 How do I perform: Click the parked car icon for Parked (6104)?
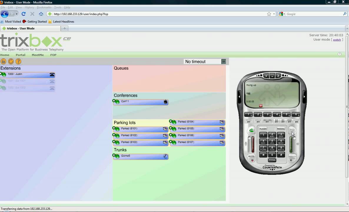point(222,122)
